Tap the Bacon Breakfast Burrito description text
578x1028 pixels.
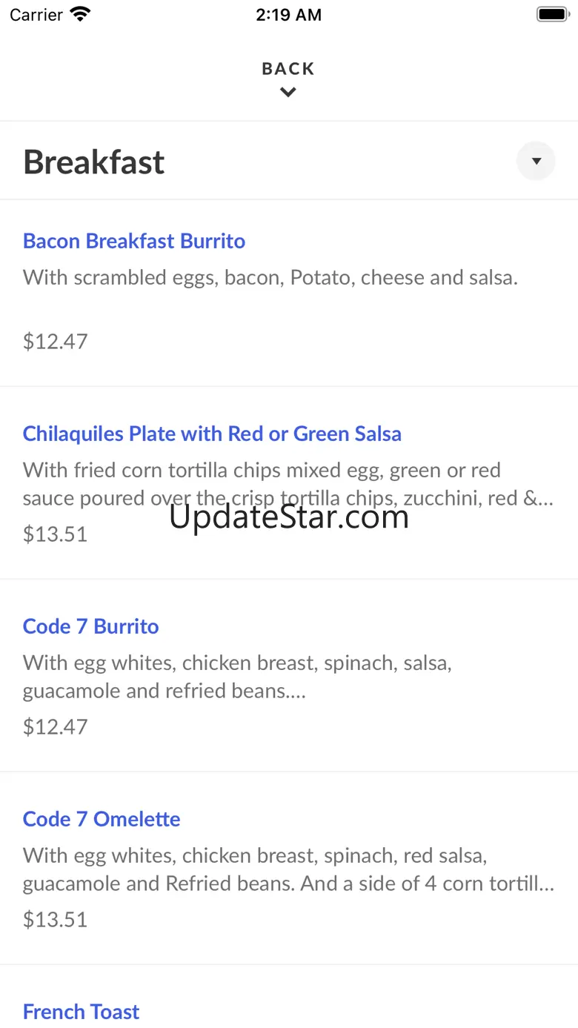tap(270, 278)
